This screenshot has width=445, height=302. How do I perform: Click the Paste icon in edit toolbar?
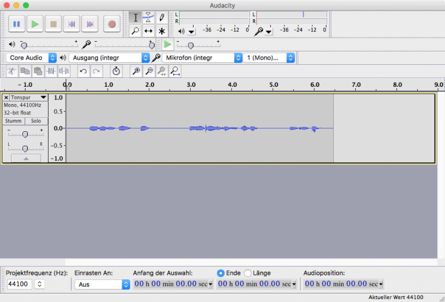pos(38,71)
